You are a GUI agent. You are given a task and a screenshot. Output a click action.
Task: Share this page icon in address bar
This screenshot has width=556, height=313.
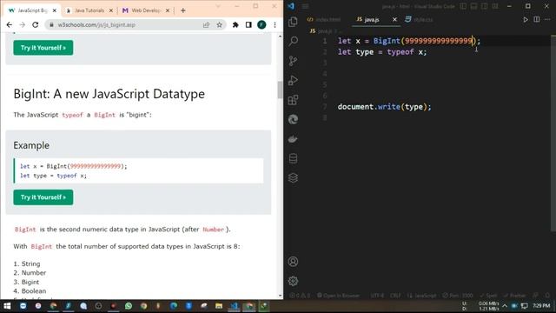[206, 25]
